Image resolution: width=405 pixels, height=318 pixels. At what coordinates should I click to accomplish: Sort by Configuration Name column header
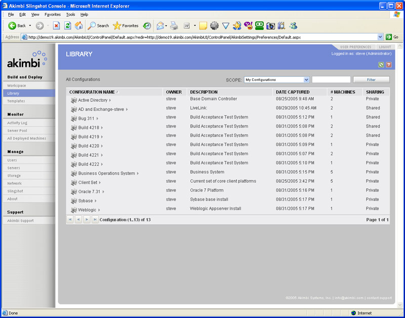pos(92,92)
